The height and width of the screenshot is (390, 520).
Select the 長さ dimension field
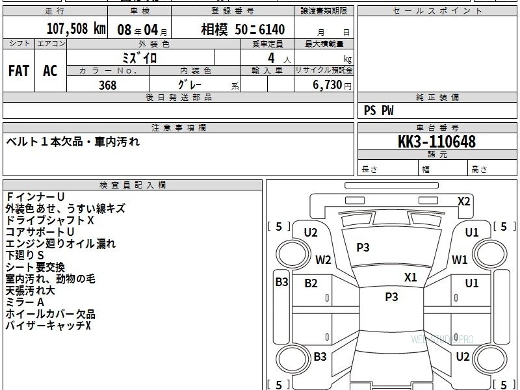pos(388,169)
